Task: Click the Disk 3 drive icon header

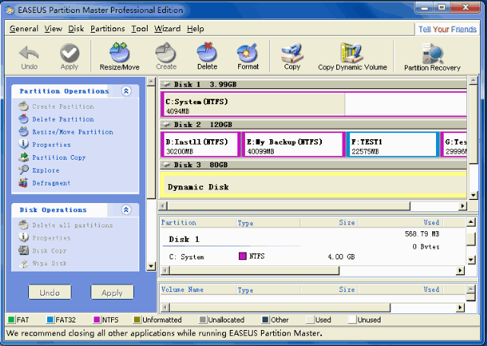Action: pyautogui.click(x=167, y=165)
